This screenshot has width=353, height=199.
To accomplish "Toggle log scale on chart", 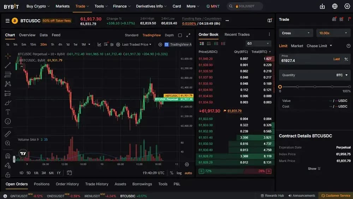I will 179,173.
